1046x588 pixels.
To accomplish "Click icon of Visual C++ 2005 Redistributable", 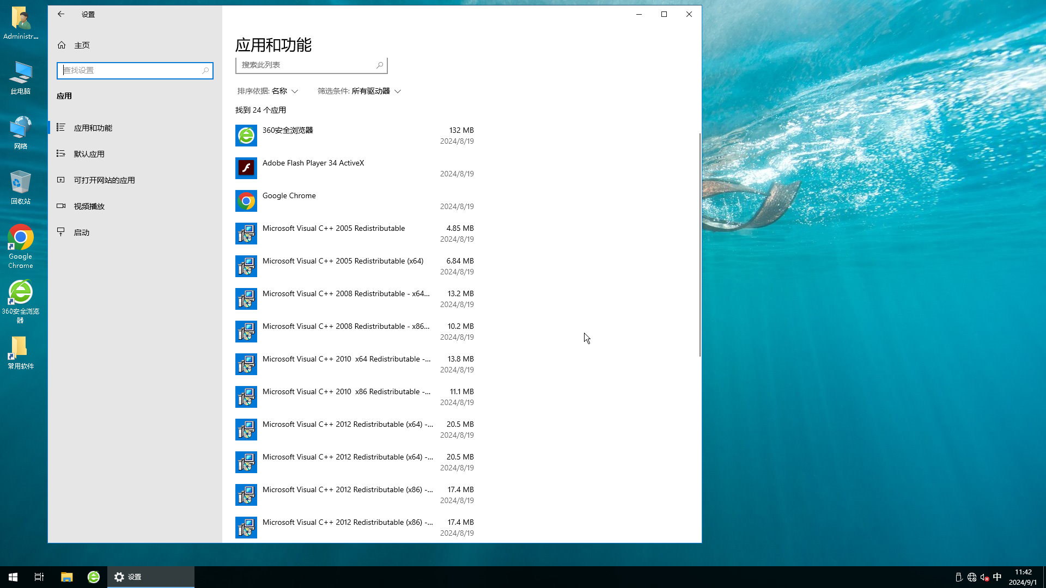I will coord(246,234).
